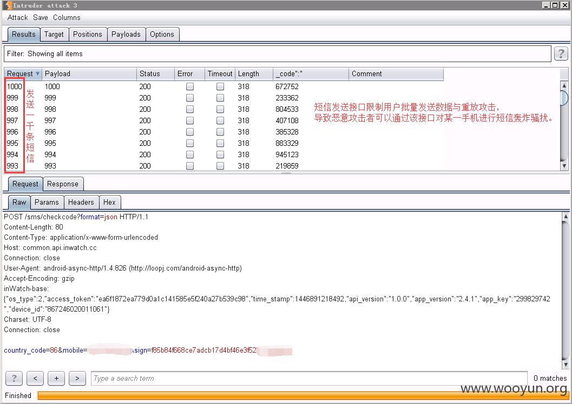Select _code value 883329
The image size is (572, 404).
click(x=287, y=143)
